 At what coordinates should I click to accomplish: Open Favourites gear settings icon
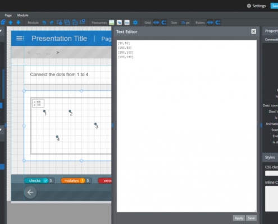click(x=135, y=22)
